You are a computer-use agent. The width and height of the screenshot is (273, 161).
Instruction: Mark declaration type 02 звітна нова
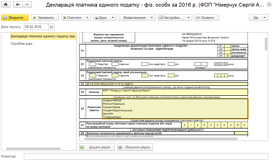[227, 49]
